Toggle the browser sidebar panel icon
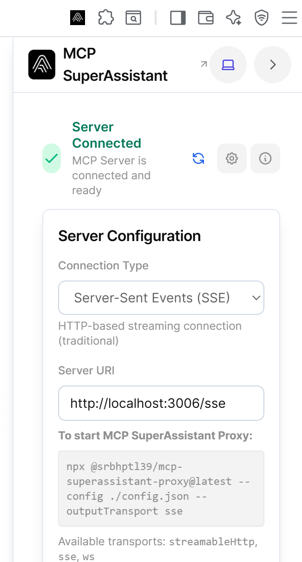The width and height of the screenshot is (302, 562). tap(177, 18)
